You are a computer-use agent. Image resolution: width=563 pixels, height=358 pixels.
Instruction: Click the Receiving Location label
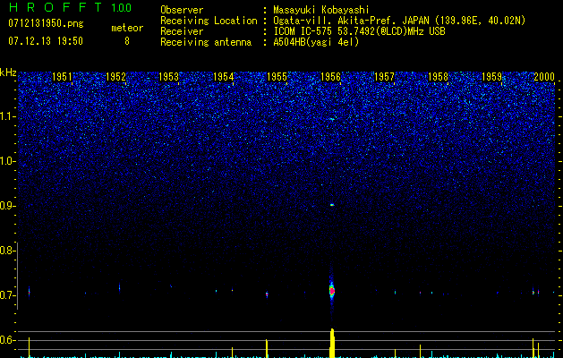209,21
